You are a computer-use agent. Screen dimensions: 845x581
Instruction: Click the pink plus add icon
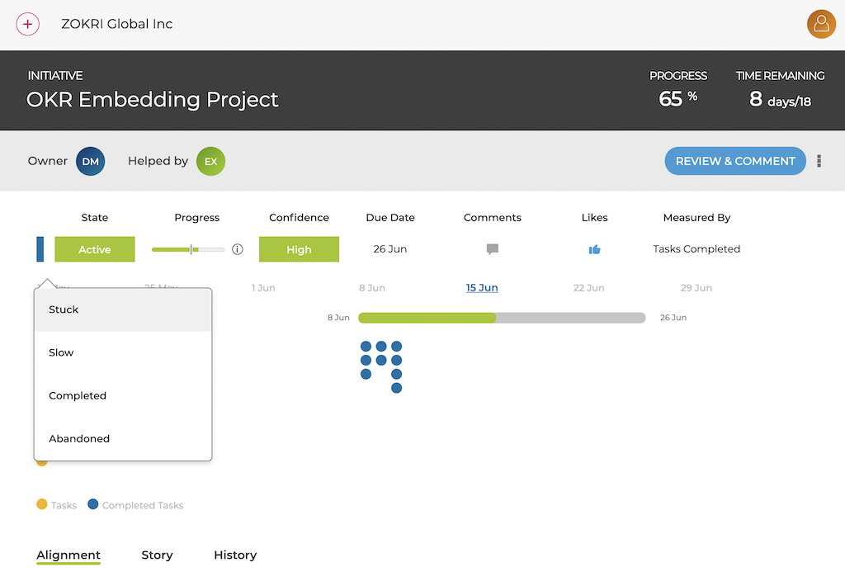pyautogui.click(x=27, y=24)
